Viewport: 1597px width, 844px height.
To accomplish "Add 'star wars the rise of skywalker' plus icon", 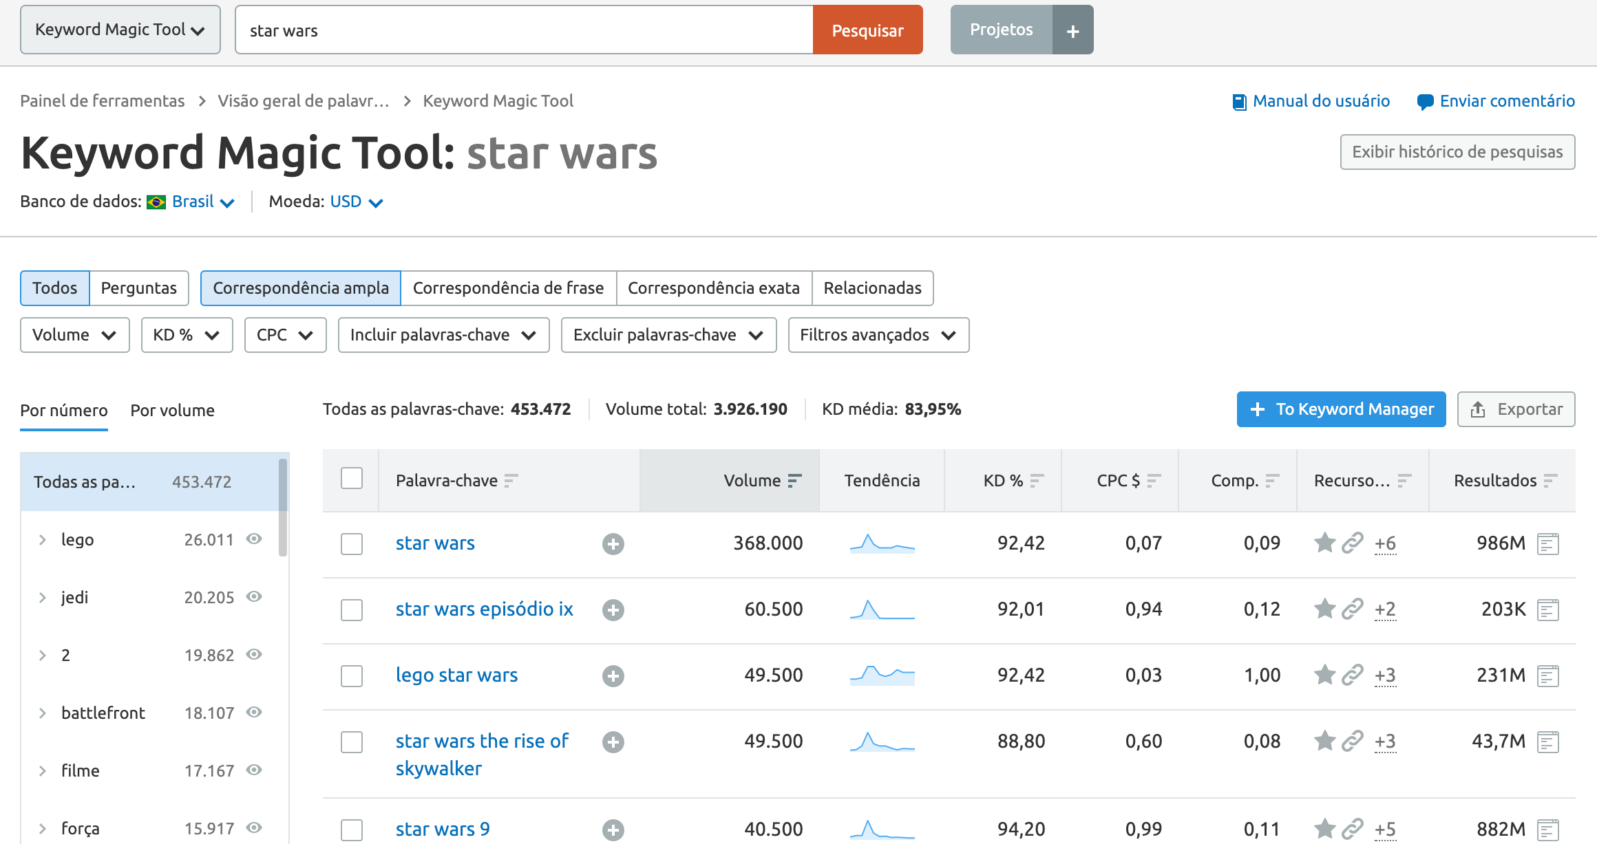I will (x=613, y=742).
